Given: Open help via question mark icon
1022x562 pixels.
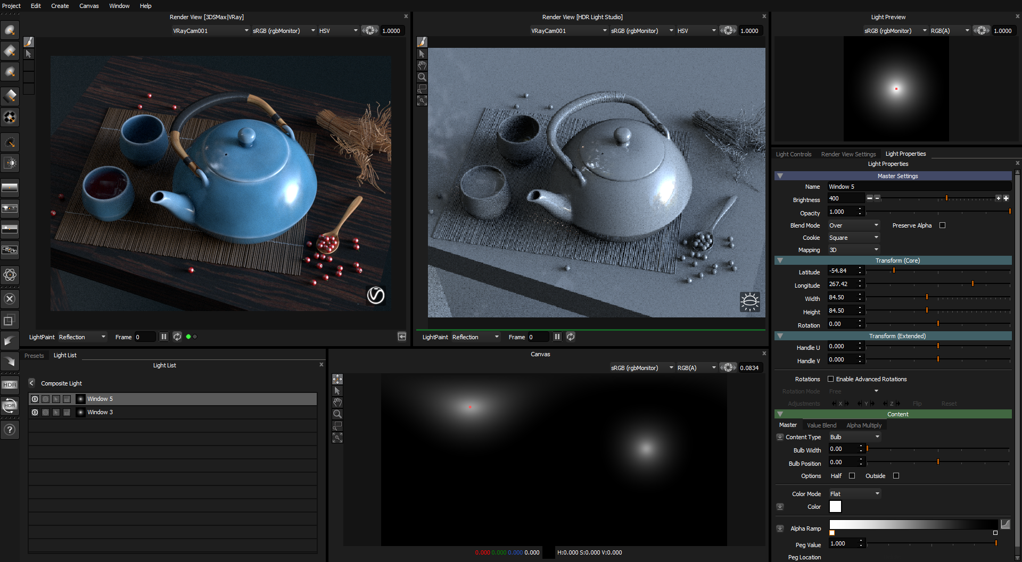Looking at the screenshot, I should [x=10, y=430].
